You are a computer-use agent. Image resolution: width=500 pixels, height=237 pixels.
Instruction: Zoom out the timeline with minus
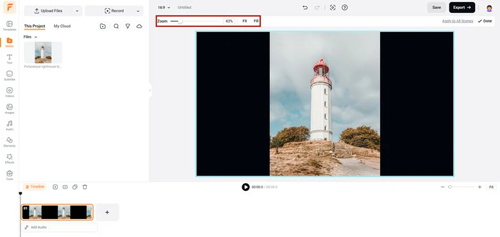pos(442,187)
